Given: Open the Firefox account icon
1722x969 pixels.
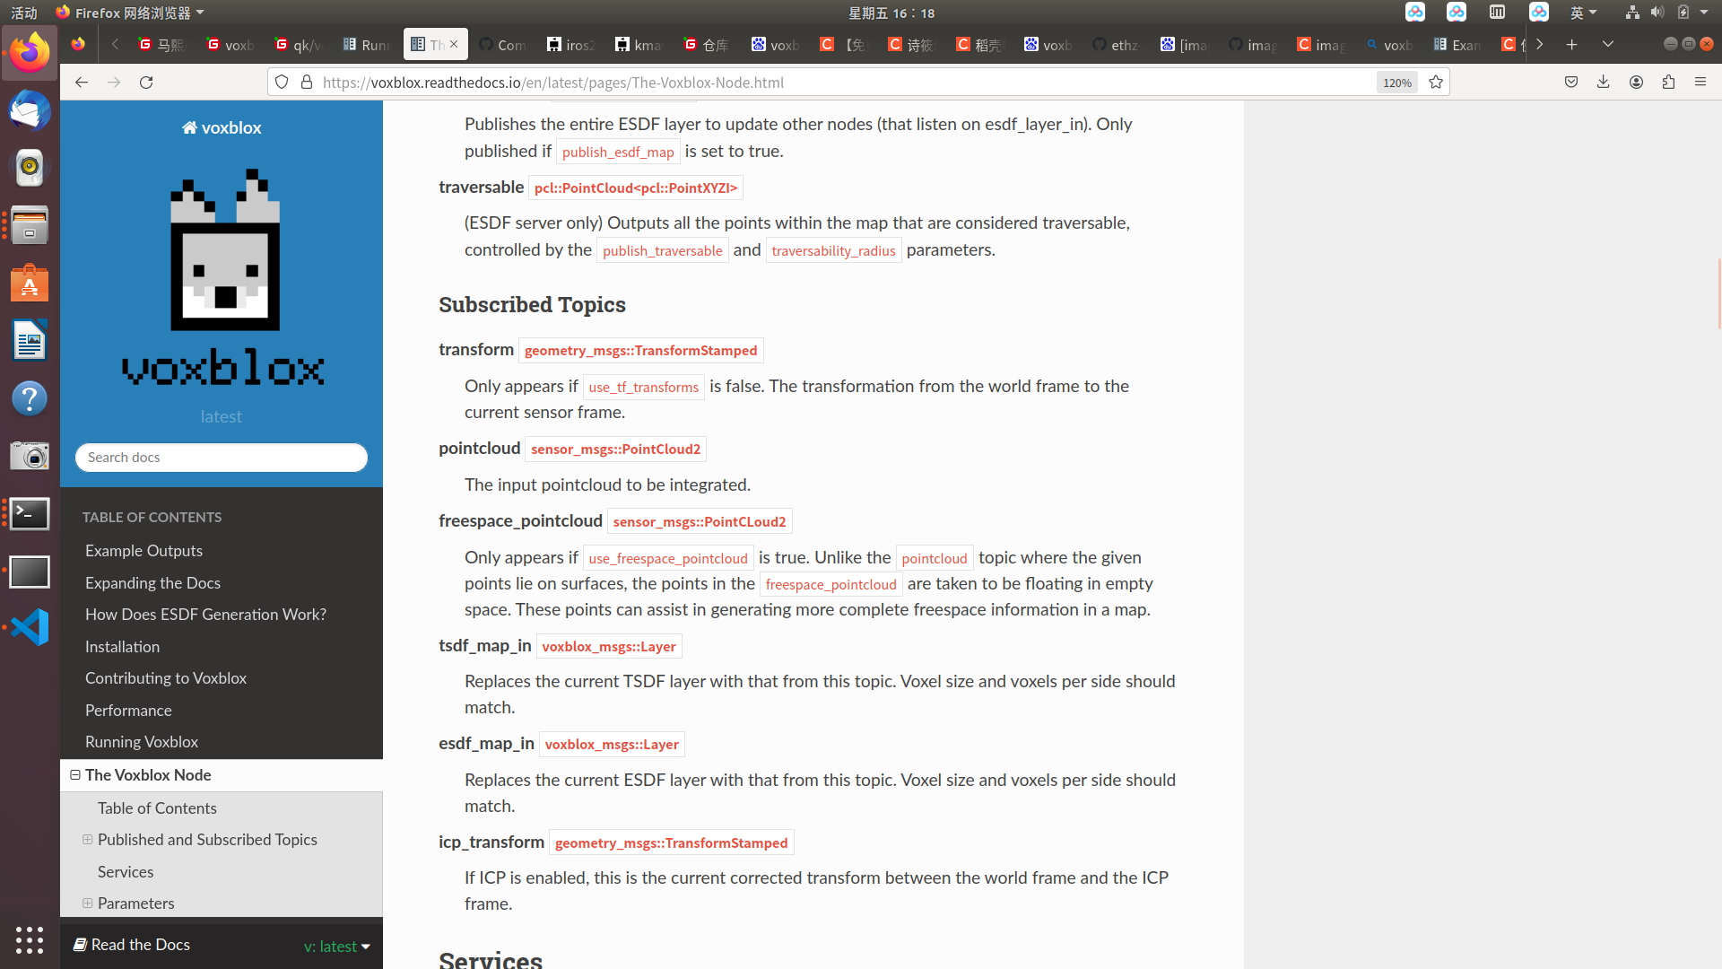Looking at the screenshot, I should coord(1636,83).
